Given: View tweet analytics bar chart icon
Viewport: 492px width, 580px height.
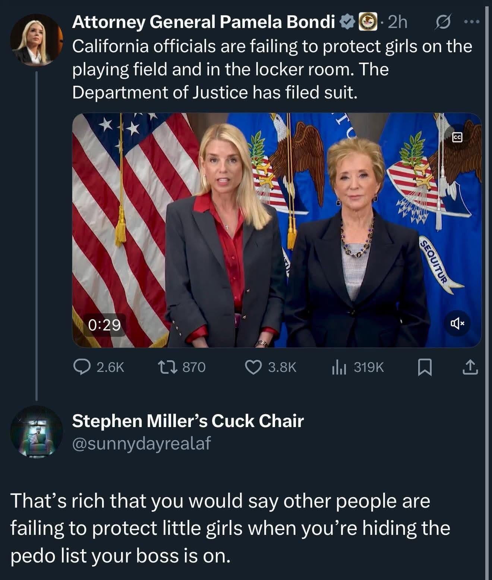Looking at the screenshot, I should click(x=339, y=367).
